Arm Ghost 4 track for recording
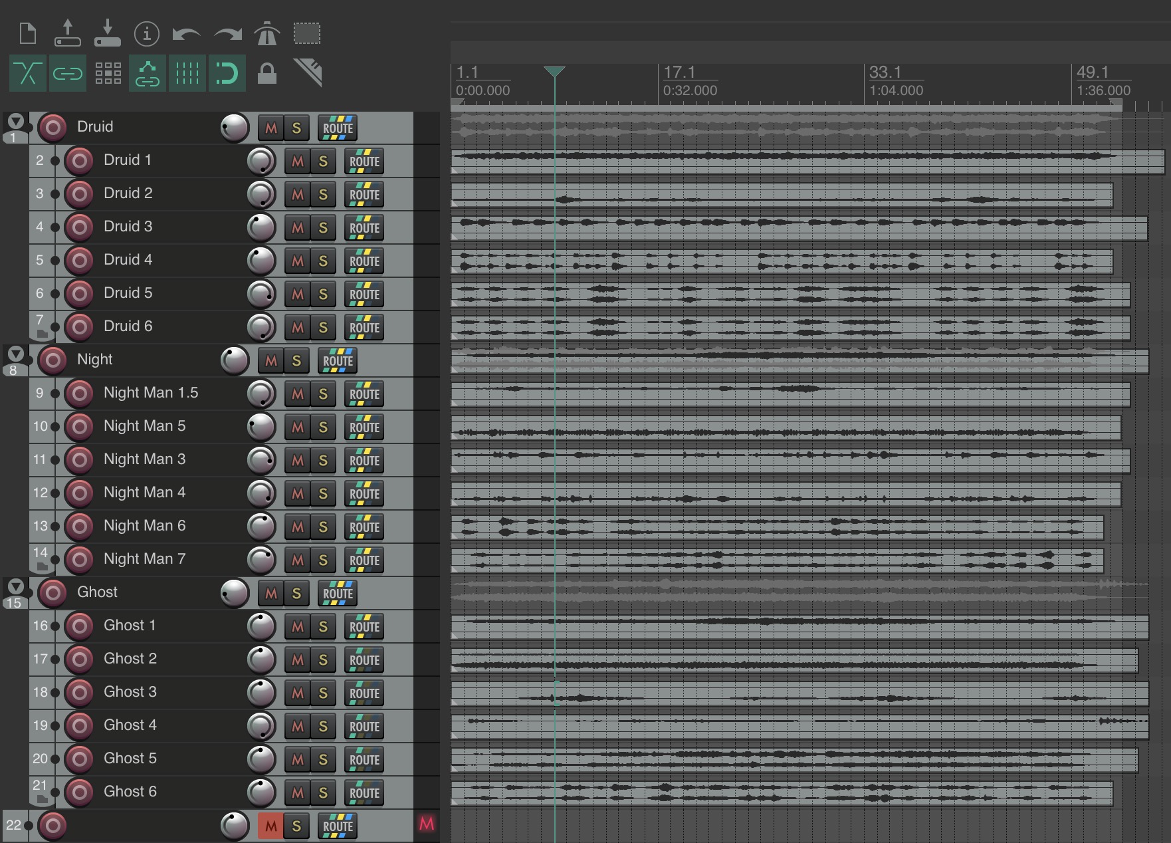Viewport: 1171px width, 843px height. point(79,726)
